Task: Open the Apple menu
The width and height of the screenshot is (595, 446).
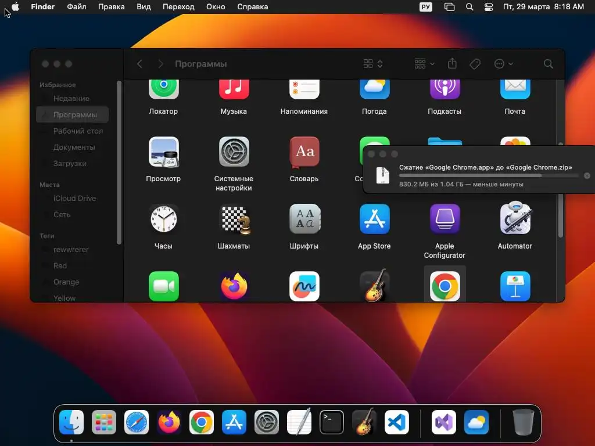Action: tap(16, 7)
